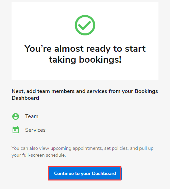Click the green Services calendar icon
This screenshot has width=170, height=189.
tap(16, 130)
